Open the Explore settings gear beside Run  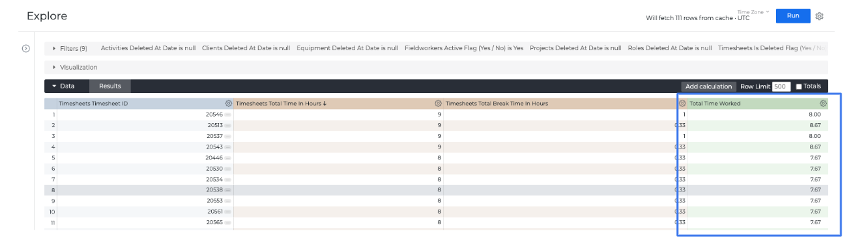click(x=819, y=16)
